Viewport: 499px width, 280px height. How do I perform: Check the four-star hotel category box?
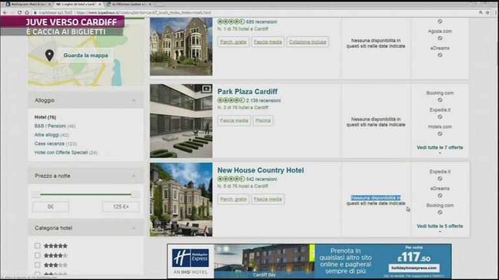coord(38,255)
